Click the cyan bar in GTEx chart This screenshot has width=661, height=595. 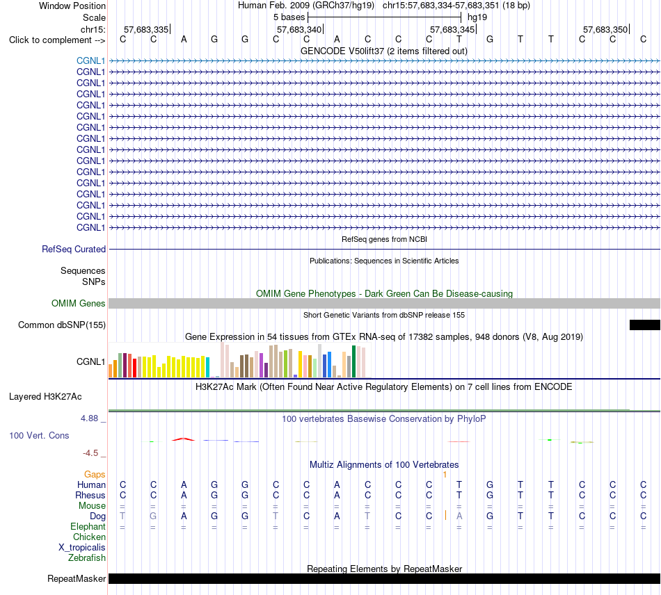click(x=207, y=367)
